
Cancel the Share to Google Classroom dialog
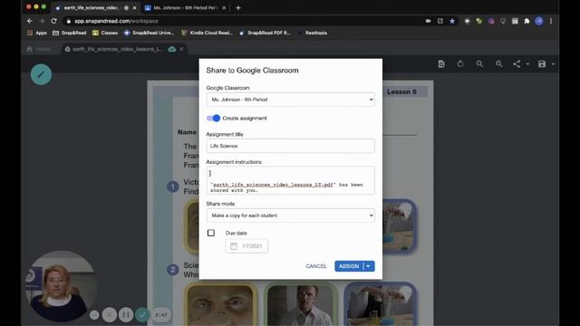[x=316, y=266]
